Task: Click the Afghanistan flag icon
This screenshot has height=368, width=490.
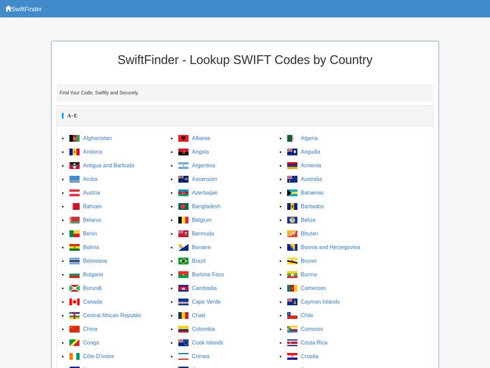Action: pos(74,138)
